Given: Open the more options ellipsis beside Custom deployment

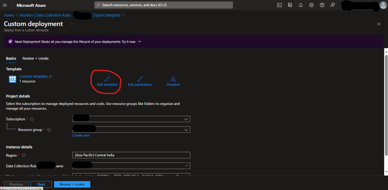Looking at the screenshot, I should [x=71, y=24].
